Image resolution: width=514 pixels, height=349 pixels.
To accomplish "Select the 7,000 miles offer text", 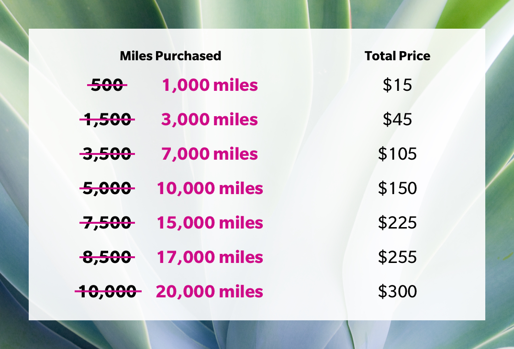I will coord(210,154).
